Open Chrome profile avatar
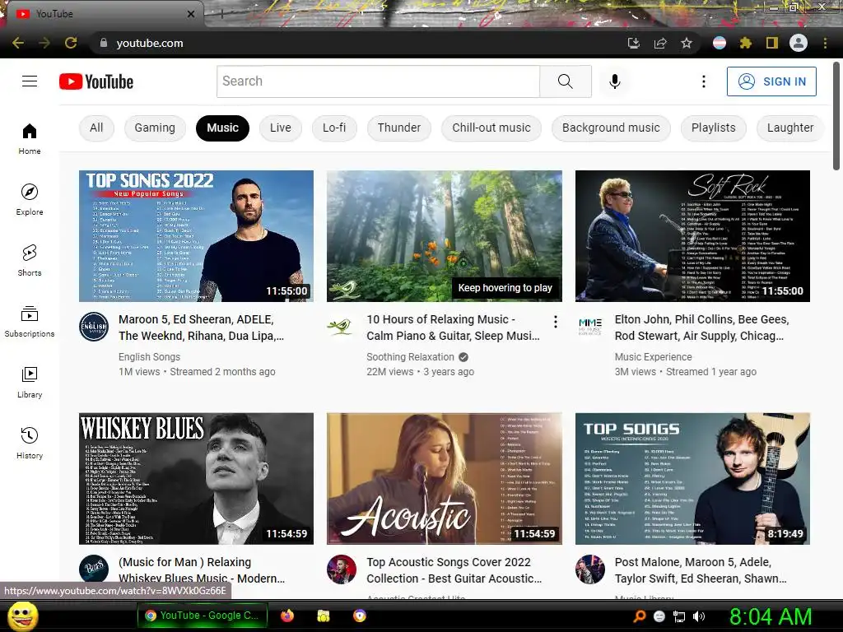Image resolution: width=843 pixels, height=632 pixels. (799, 43)
